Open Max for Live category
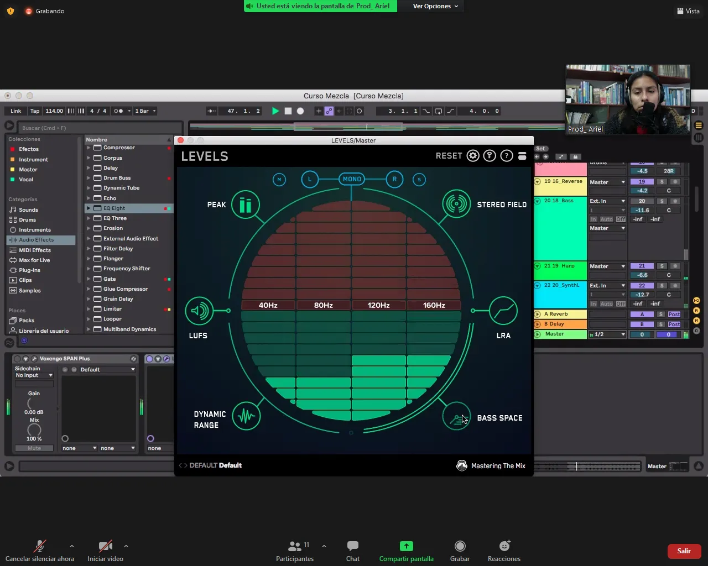This screenshot has height=566, width=708. pyautogui.click(x=34, y=260)
